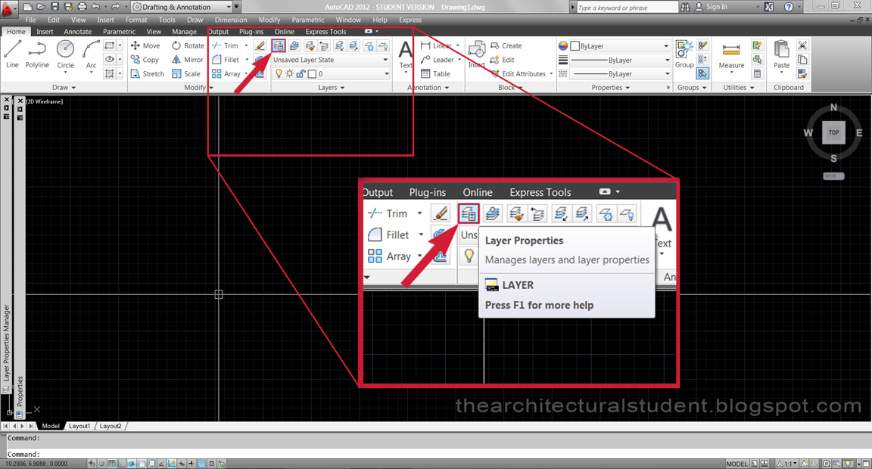This screenshot has width=872, height=469.
Task: Toggle Ortho Mode in status bar
Action: pos(122,464)
